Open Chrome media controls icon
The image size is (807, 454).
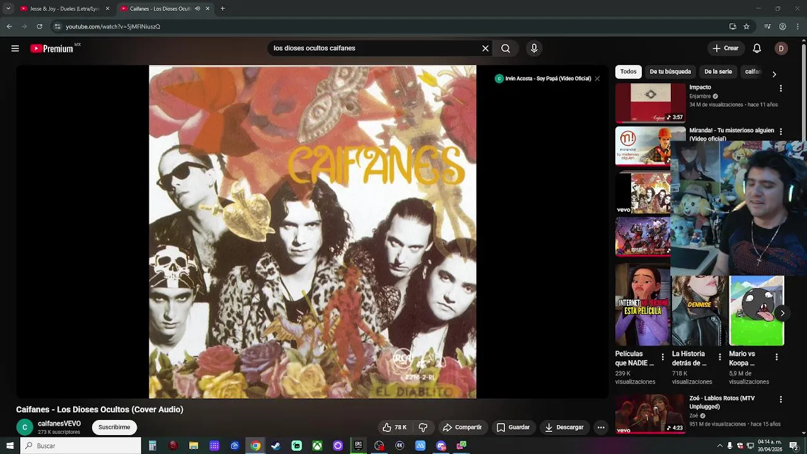[767, 26]
